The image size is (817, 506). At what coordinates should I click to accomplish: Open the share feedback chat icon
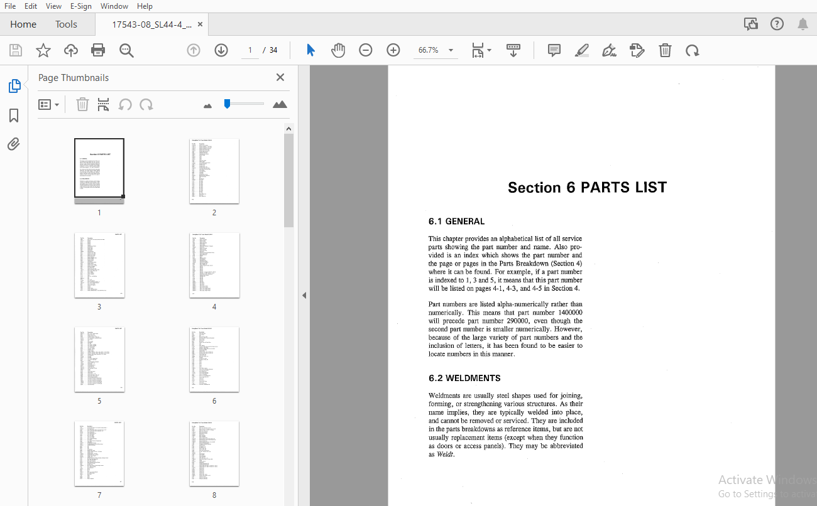[x=751, y=24]
